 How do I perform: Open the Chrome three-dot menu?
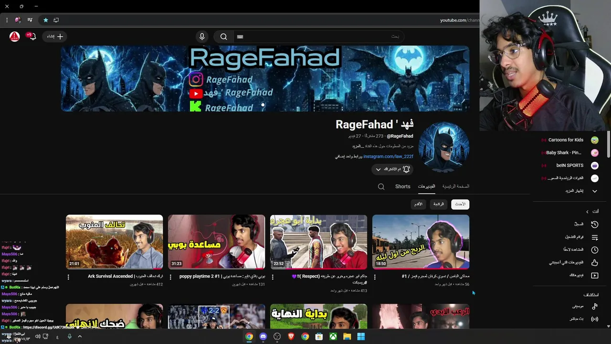7,20
